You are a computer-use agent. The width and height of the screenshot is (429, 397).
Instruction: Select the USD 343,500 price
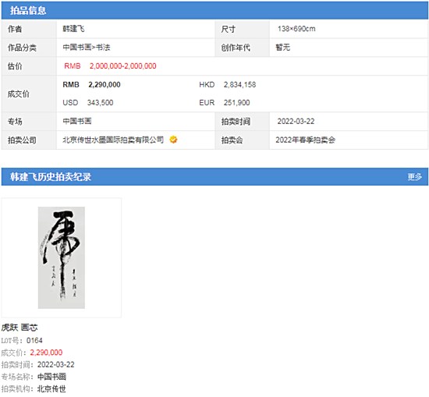[88, 103]
